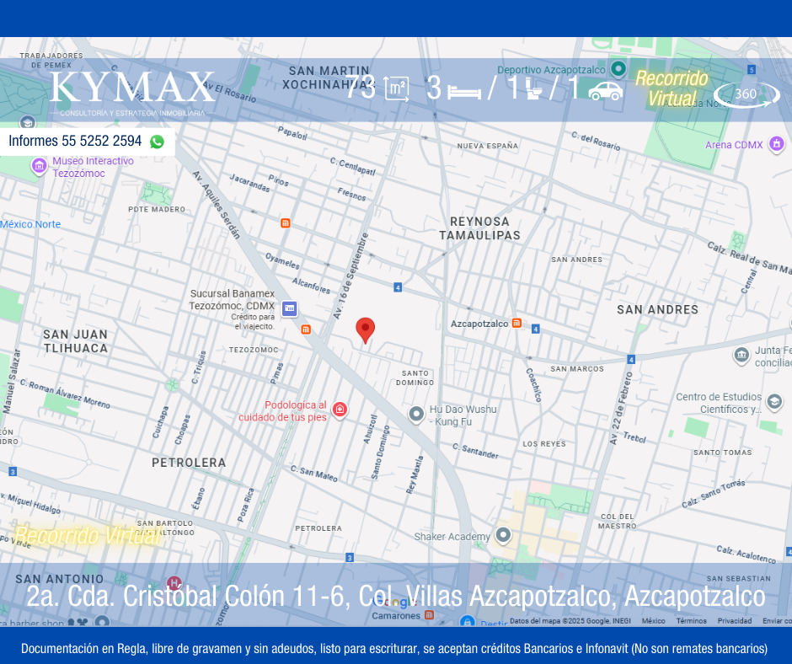Click Azcapotzalco metro station icon

[x=516, y=323]
